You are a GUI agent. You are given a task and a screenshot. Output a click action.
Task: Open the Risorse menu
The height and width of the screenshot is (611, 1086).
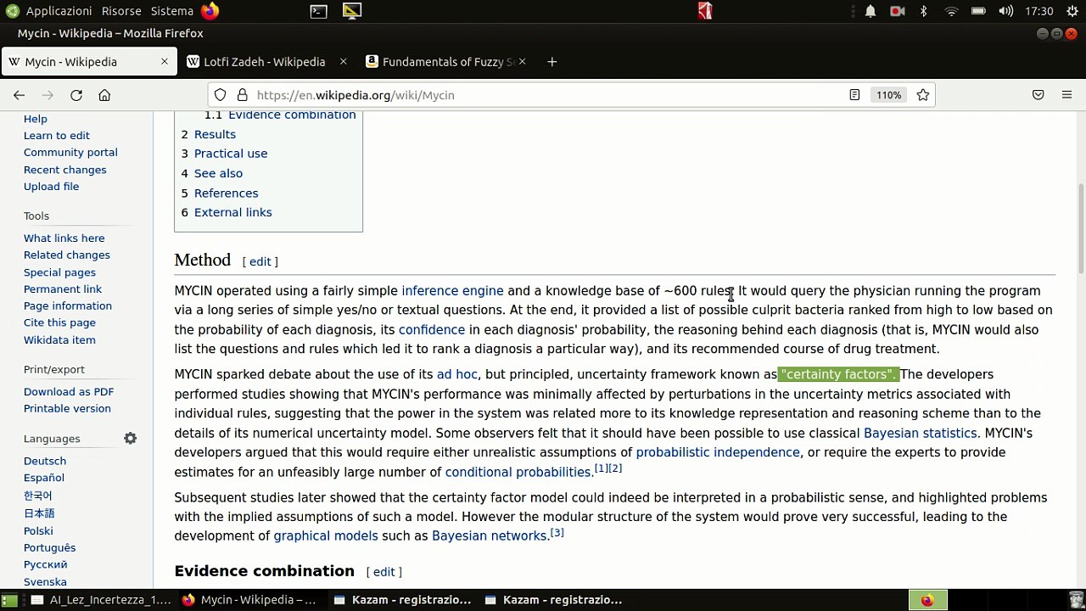(x=121, y=11)
